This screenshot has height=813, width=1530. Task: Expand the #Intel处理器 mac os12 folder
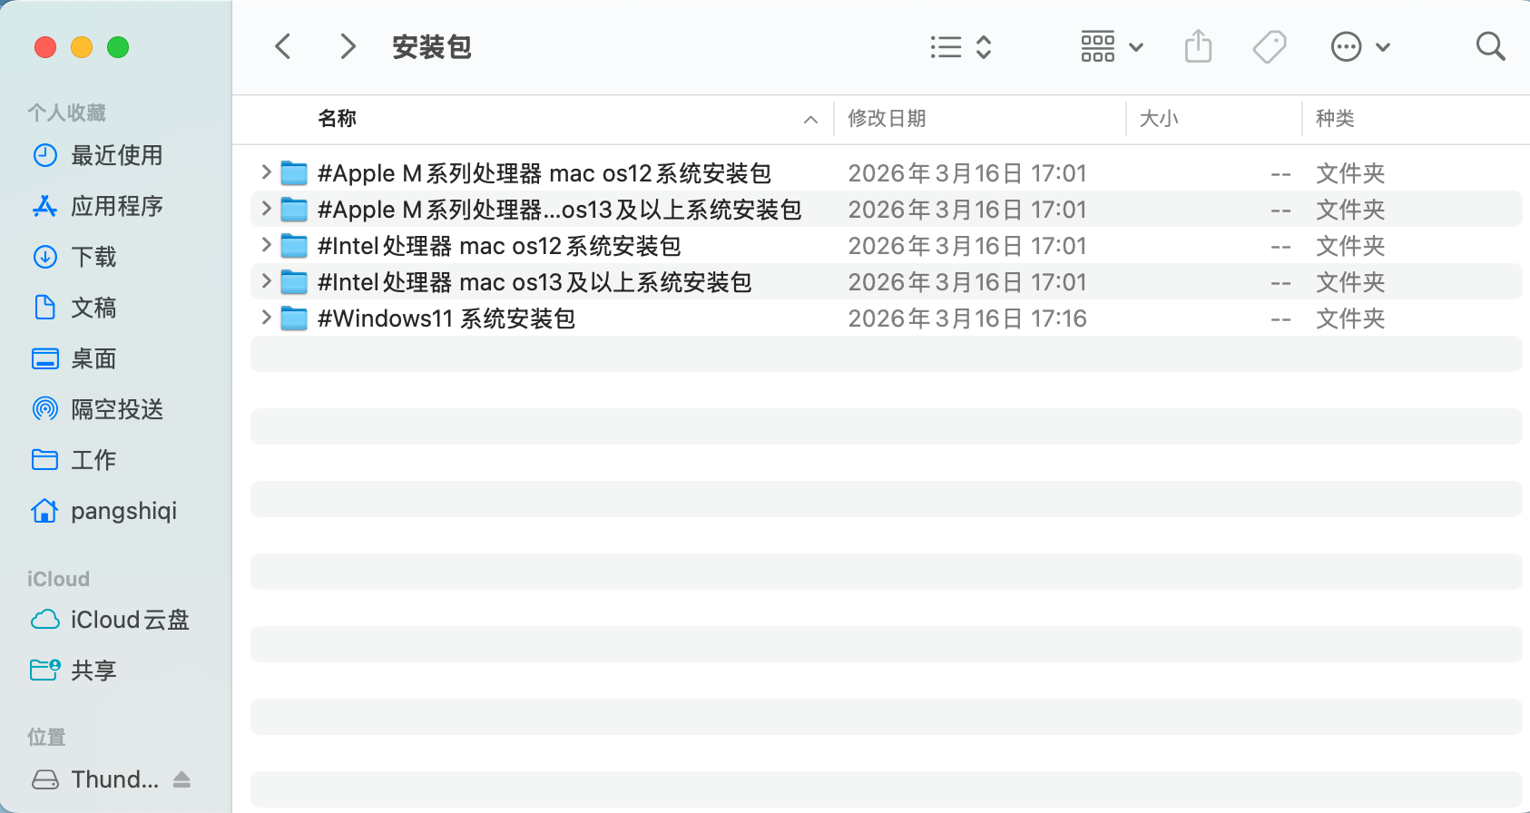266,245
